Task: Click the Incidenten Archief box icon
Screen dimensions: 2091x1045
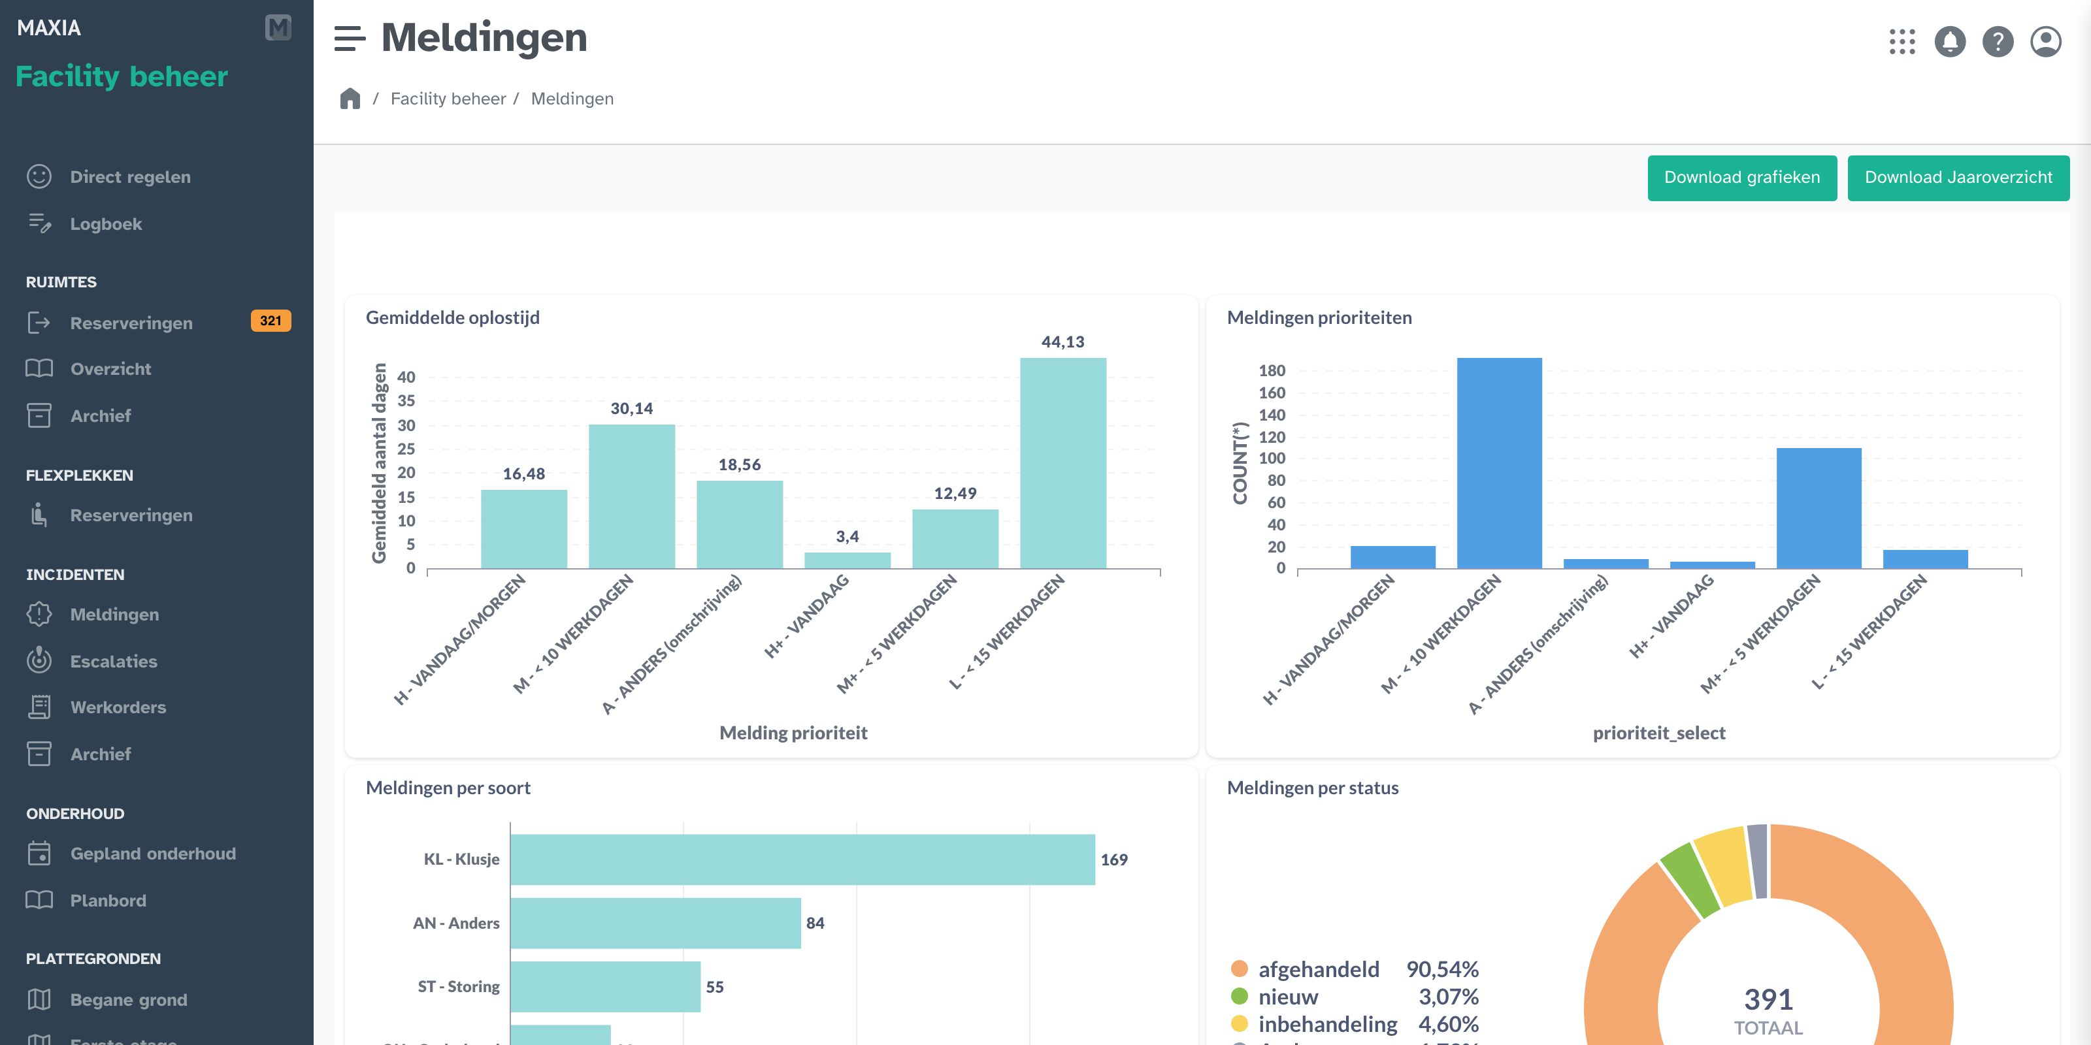Action: (39, 754)
